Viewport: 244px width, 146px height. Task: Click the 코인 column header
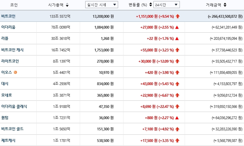[x=14, y=5]
